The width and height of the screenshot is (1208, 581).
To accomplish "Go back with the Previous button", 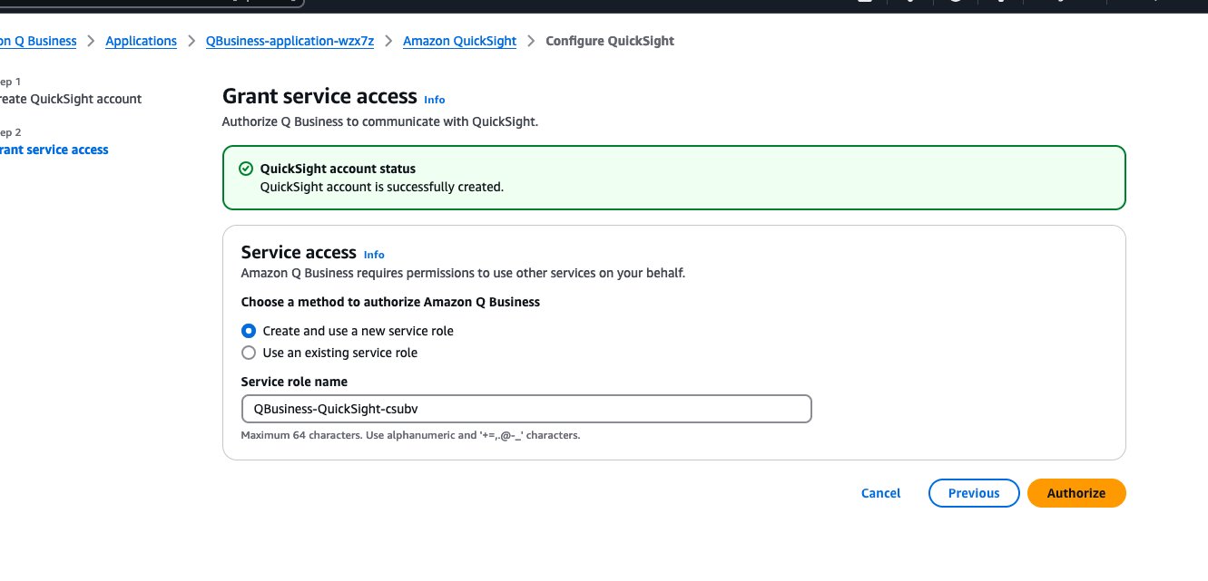I will 974,493.
